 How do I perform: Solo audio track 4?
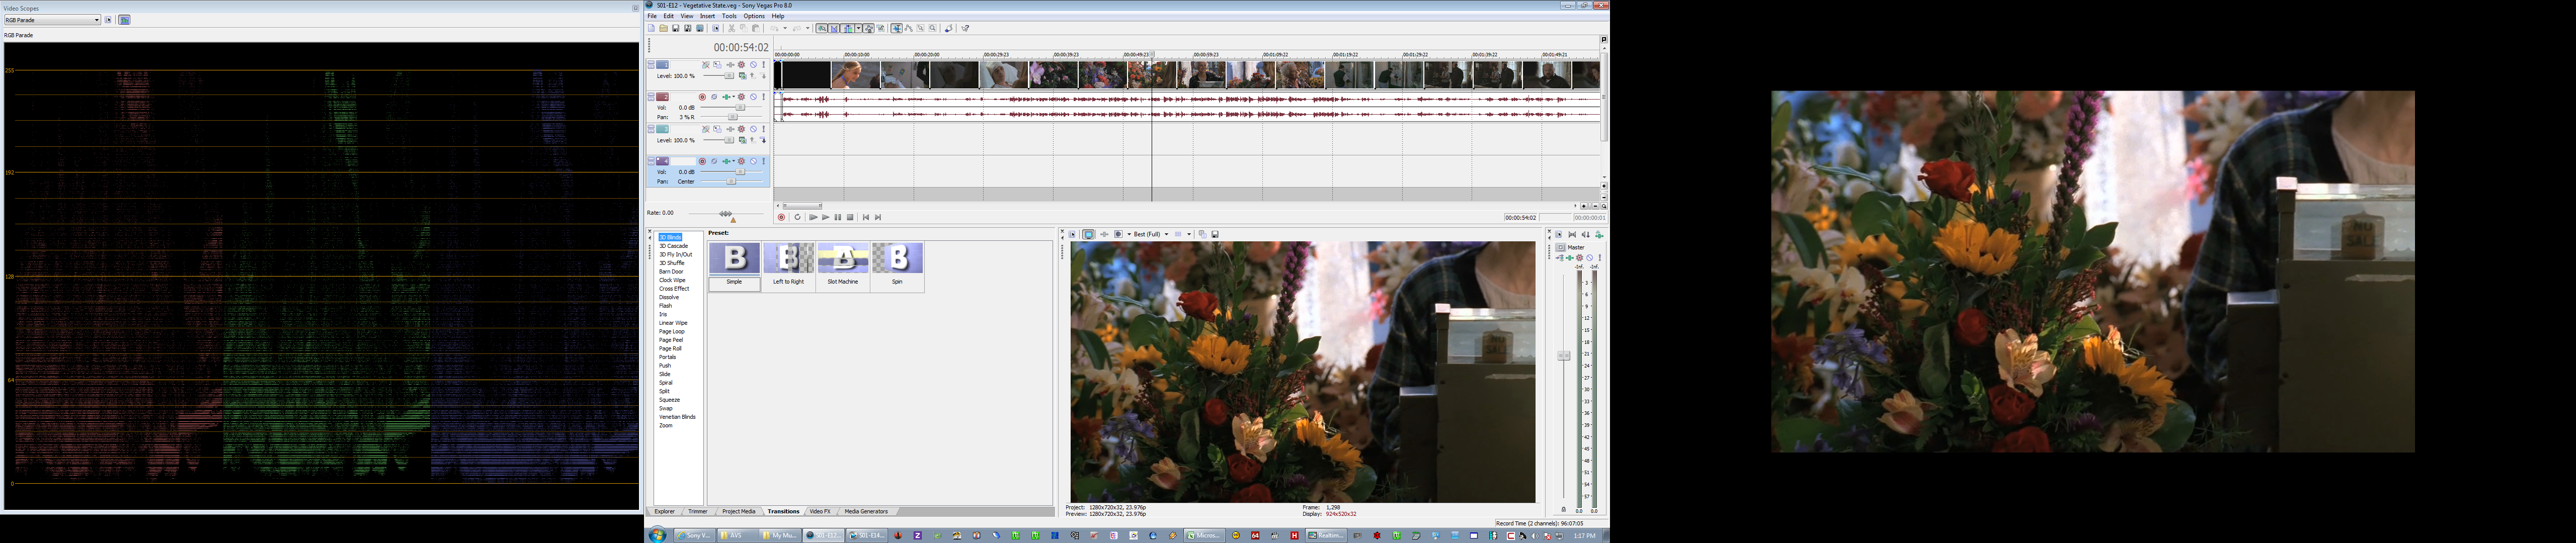click(x=764, y=162)
